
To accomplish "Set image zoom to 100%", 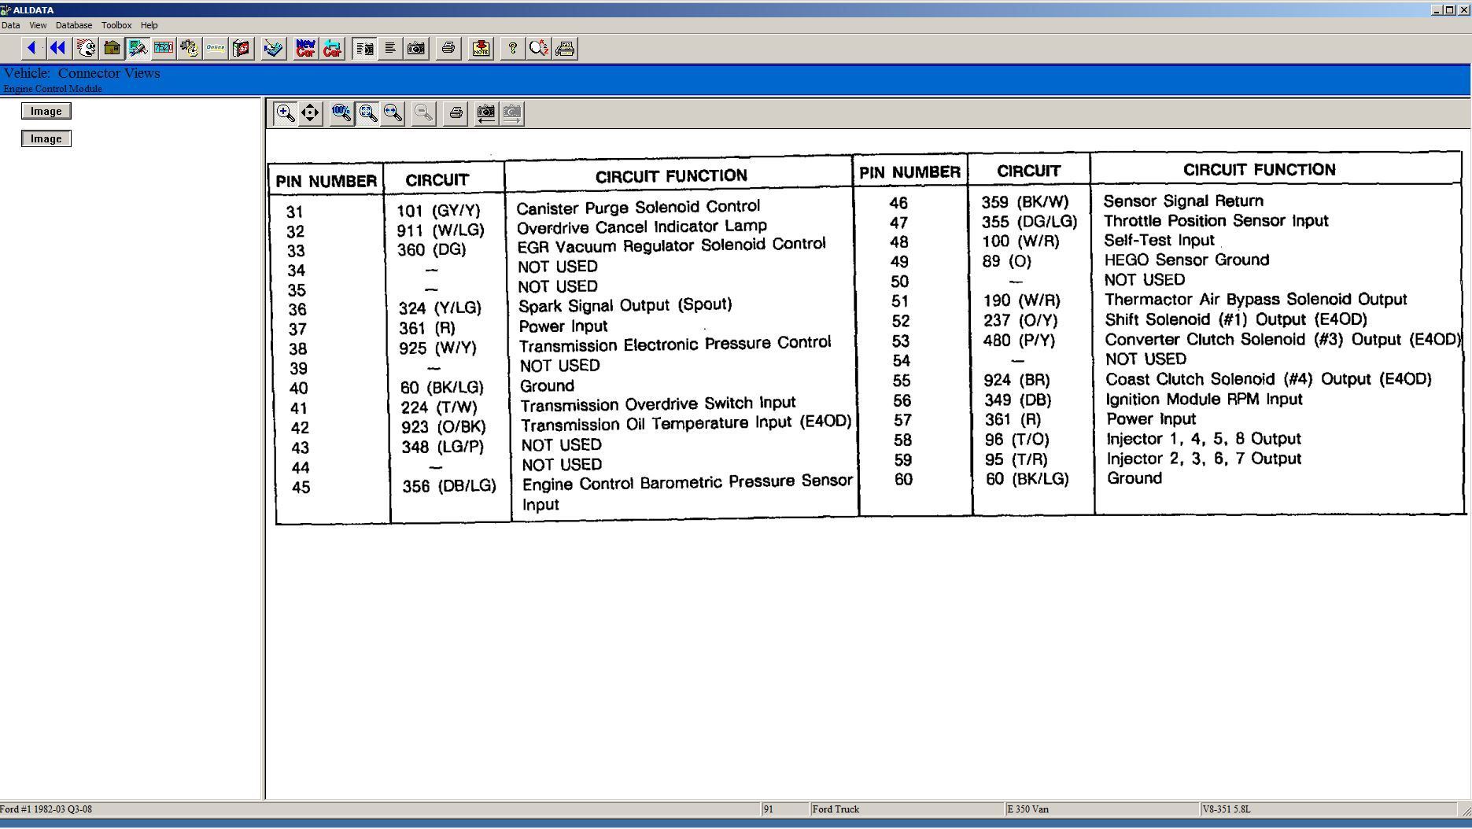I will [341, 113].
